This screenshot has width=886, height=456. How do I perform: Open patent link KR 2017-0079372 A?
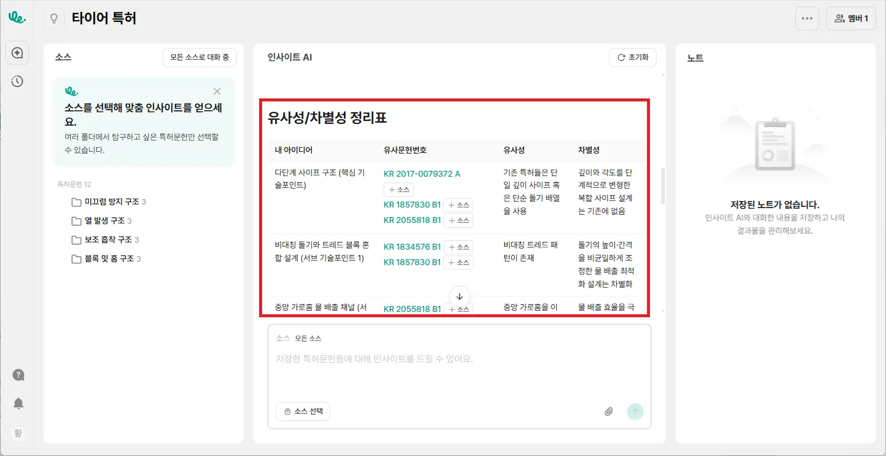(x=422, y=174)
